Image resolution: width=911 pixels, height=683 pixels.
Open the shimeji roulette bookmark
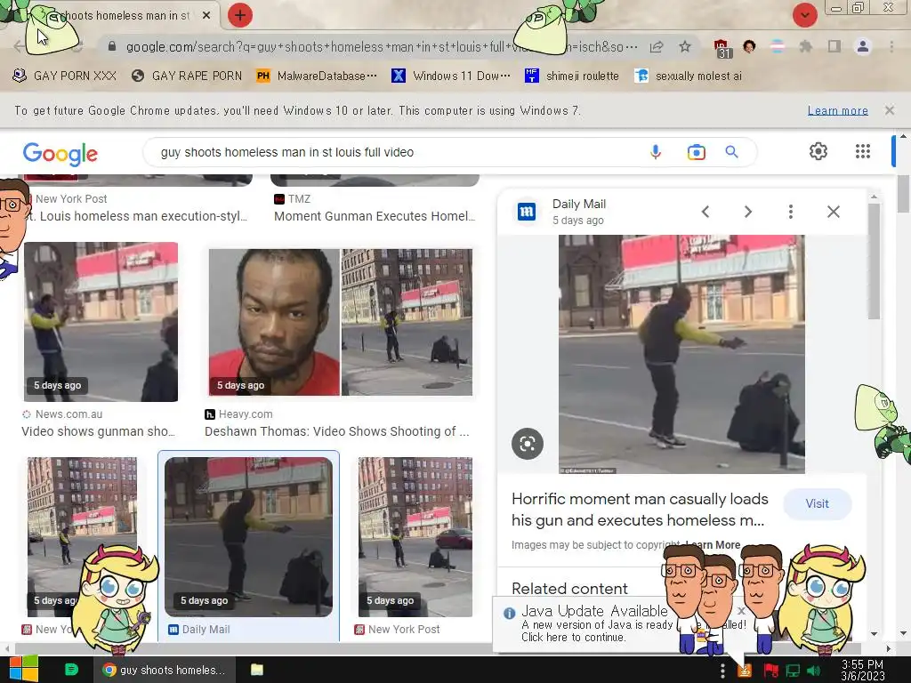tap(572, 76)
